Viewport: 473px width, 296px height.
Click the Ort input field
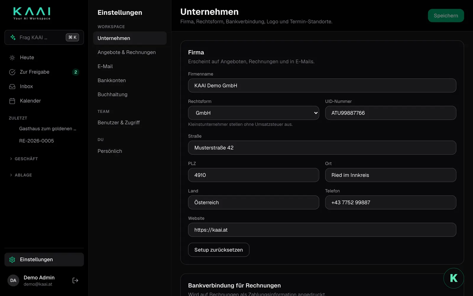pos(391,175)
